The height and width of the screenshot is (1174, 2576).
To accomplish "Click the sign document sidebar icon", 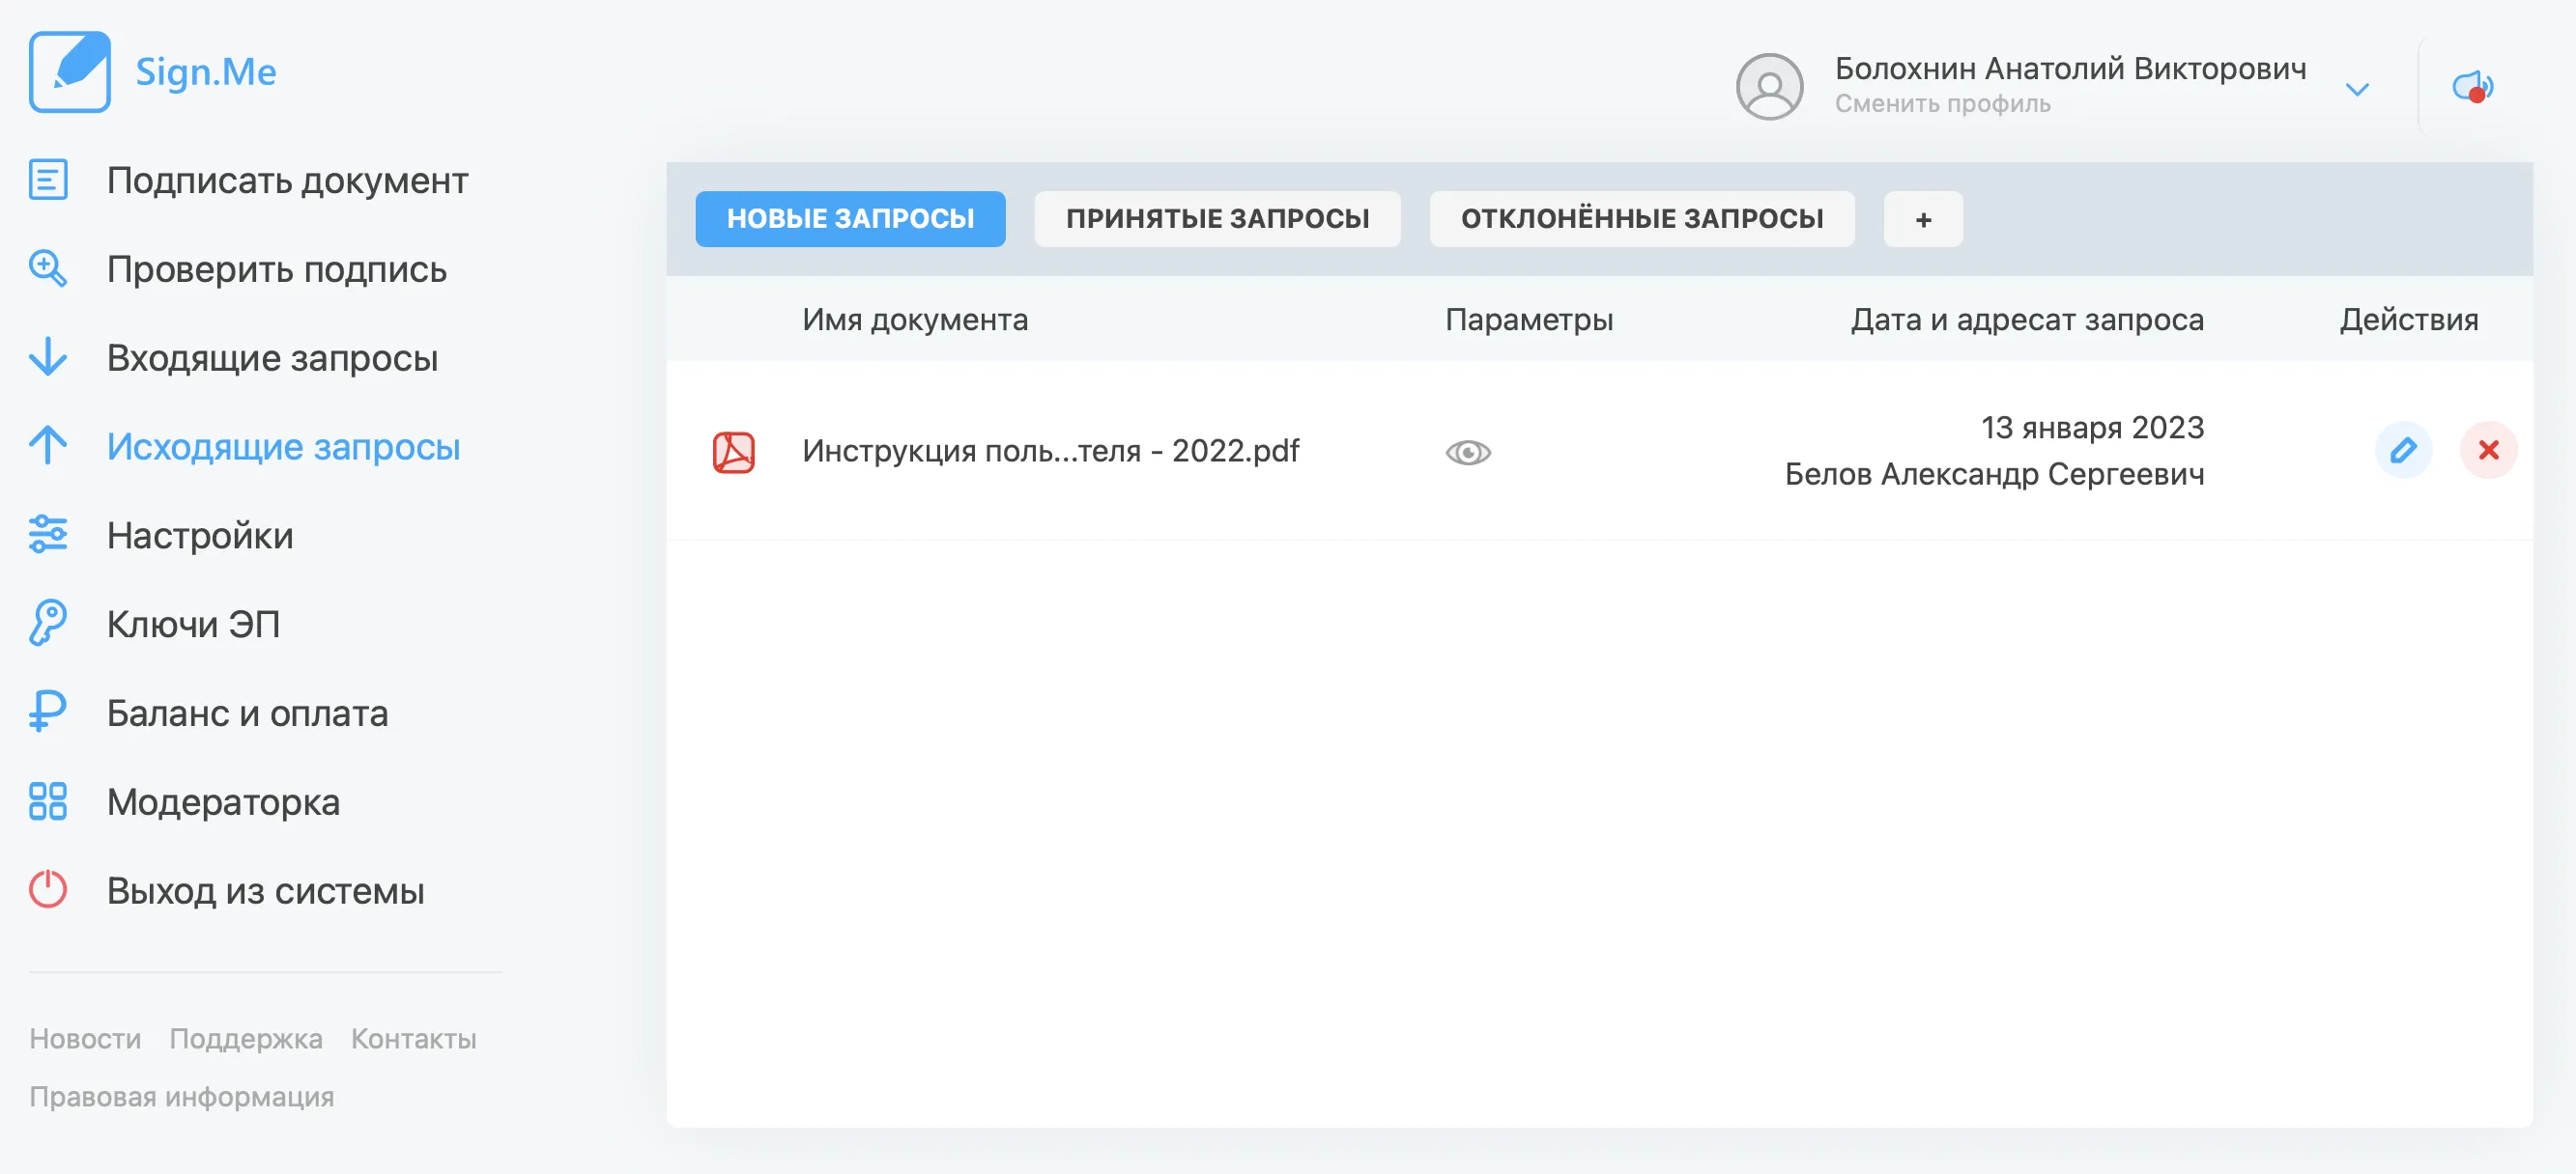I will point(48,180).
